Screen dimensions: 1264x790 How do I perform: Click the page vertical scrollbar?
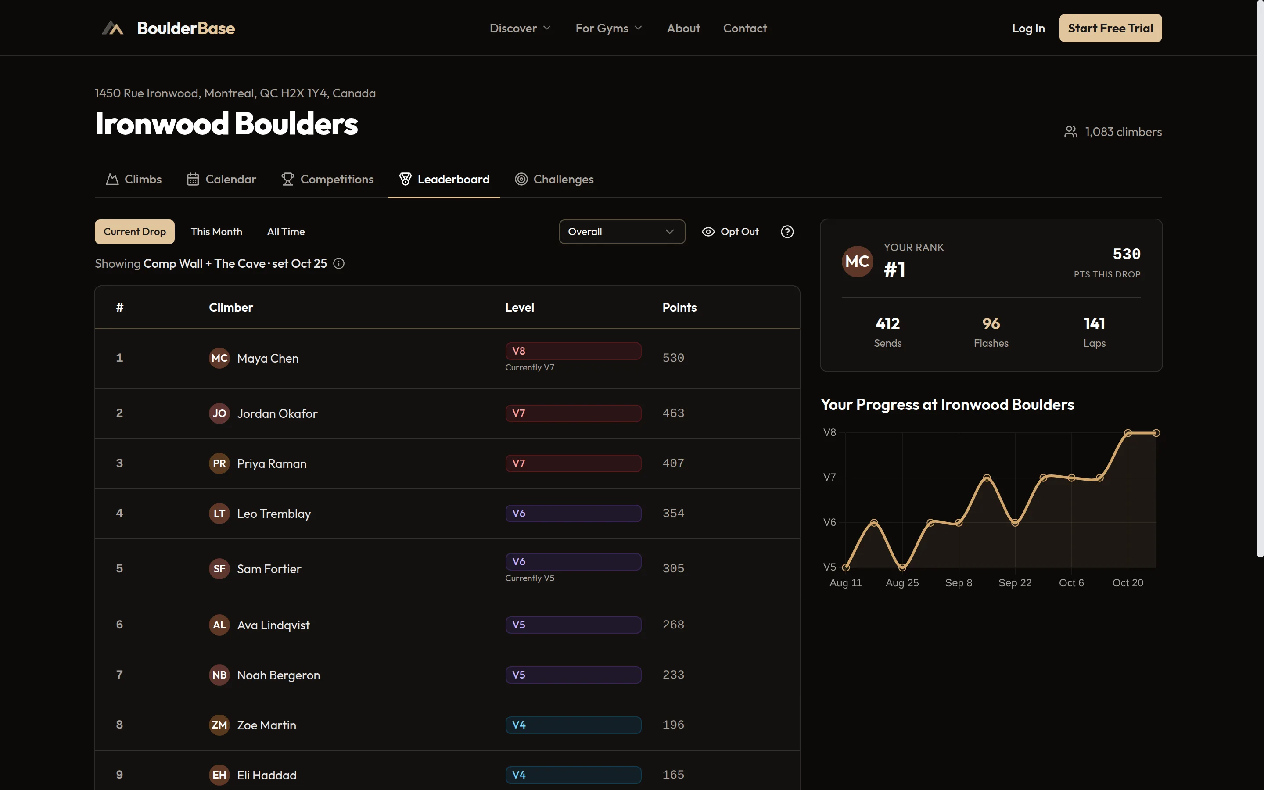1260,279
